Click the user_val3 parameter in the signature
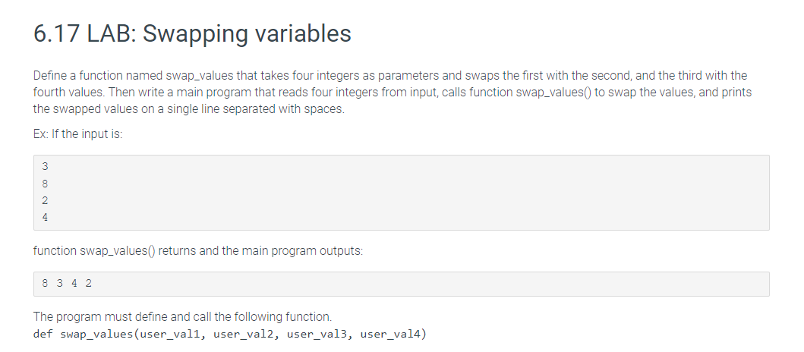 (318, 335)
